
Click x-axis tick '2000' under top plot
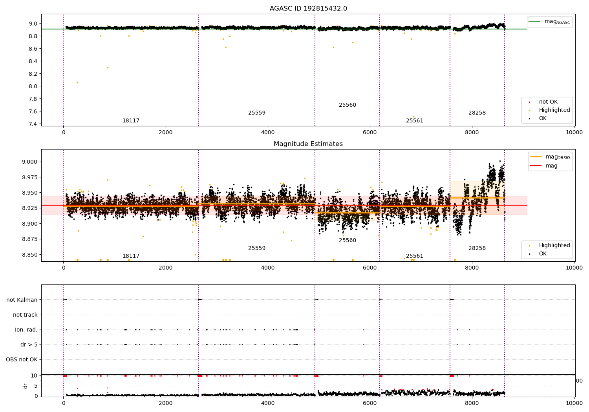tap(166, 133)
